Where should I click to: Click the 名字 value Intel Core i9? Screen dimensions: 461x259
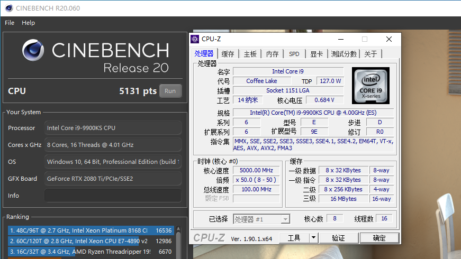(288, 71)
